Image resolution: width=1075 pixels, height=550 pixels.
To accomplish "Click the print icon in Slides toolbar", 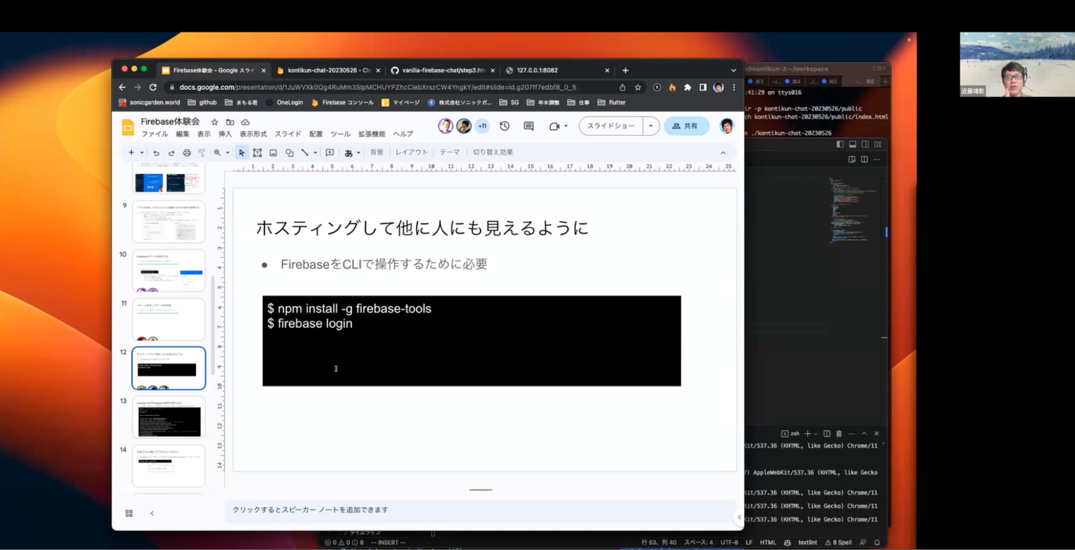I will click(187, 153).
